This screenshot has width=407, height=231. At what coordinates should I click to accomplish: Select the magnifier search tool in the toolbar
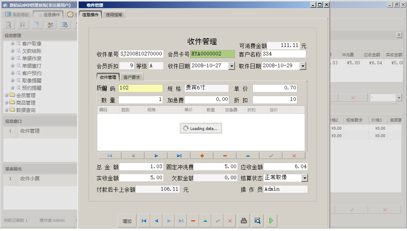tap(8, 24)
